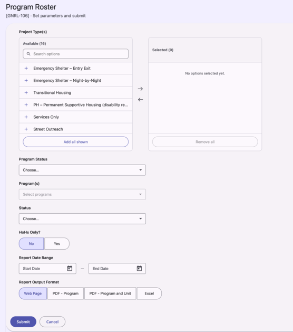Open the Program Status dropdown
The image size is (293, 332).
click(x=82, y=170)
